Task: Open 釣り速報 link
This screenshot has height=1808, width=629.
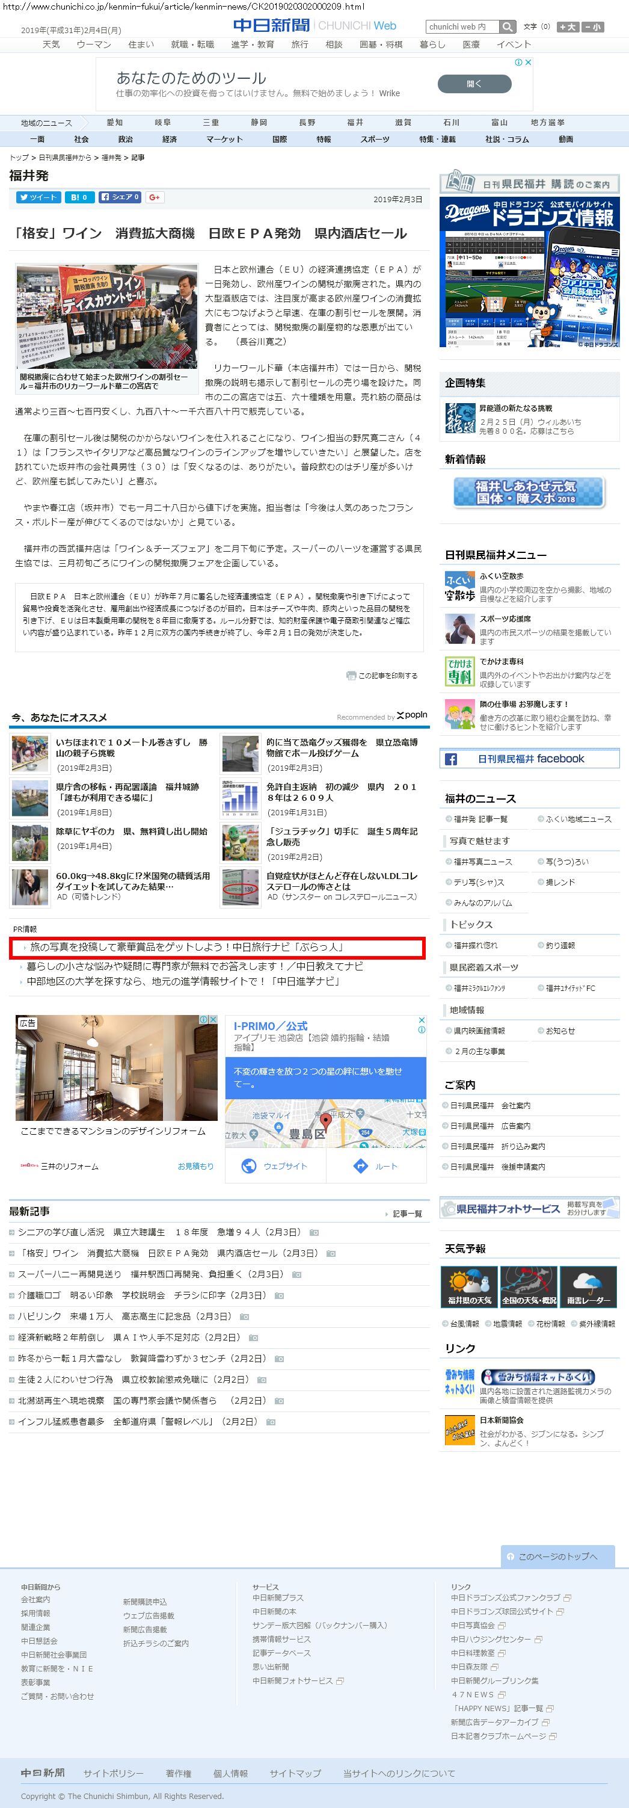Action: pyautogui.click(x=560, y=945)
